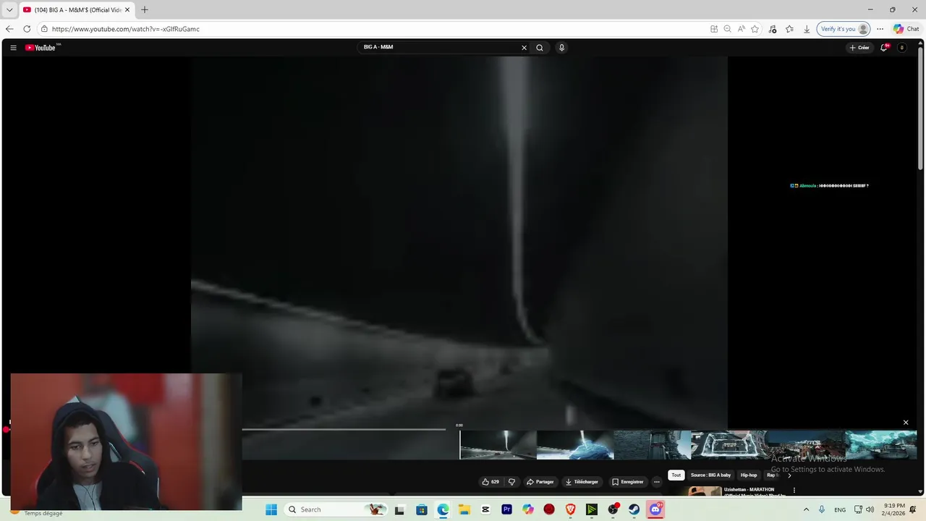Open Brave browser from the taskbar

[570, 509]
